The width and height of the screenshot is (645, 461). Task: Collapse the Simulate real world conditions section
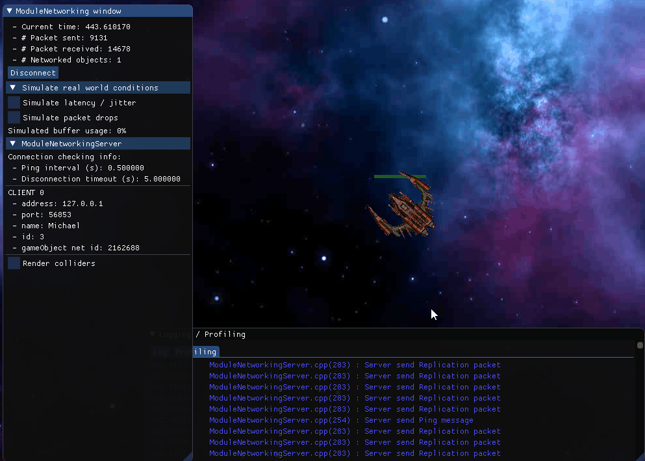(x=13, y=88)
